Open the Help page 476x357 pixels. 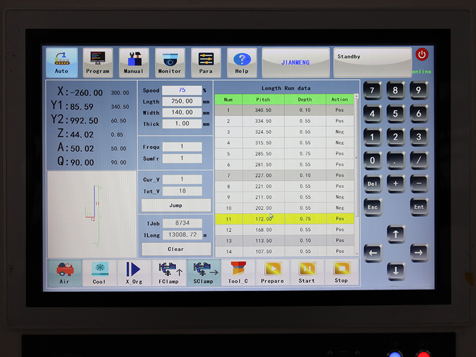242,62
